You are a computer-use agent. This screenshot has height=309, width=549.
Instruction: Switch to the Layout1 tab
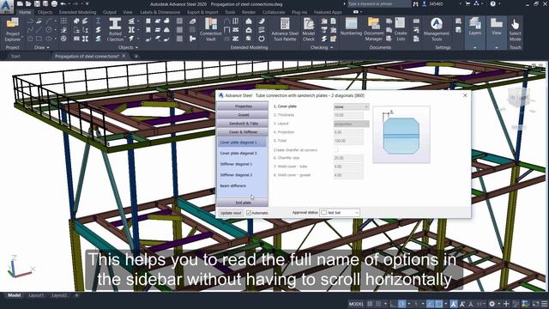pos(36,295)
